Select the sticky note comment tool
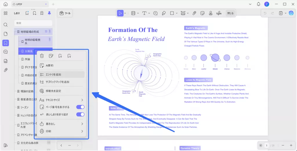 (155, 13)
